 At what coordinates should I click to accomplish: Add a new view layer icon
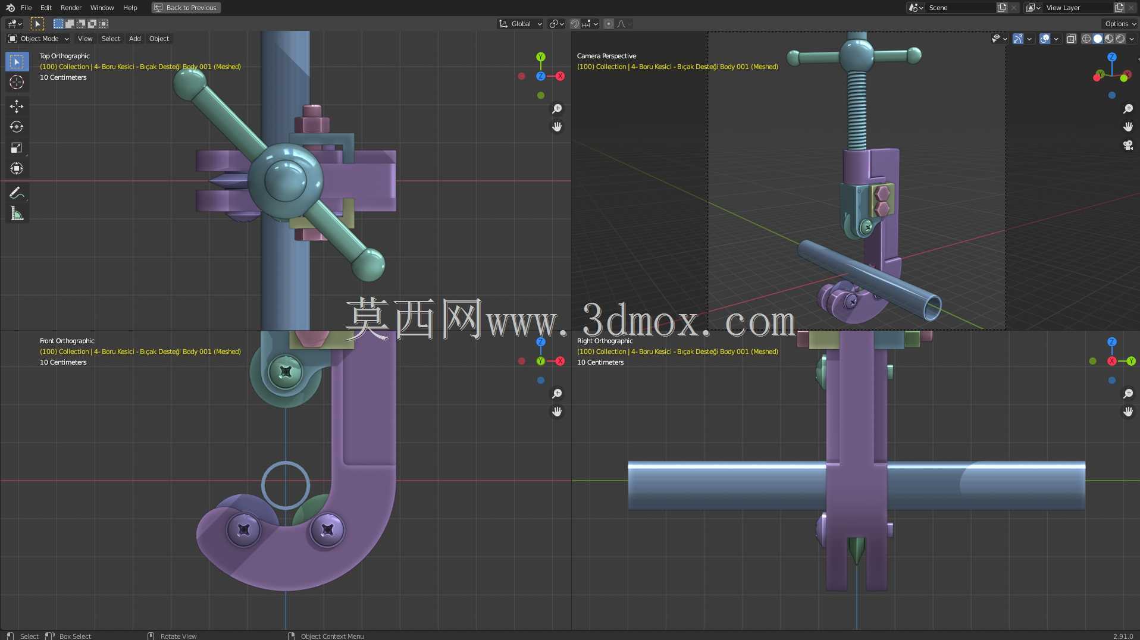(1119, 8)
